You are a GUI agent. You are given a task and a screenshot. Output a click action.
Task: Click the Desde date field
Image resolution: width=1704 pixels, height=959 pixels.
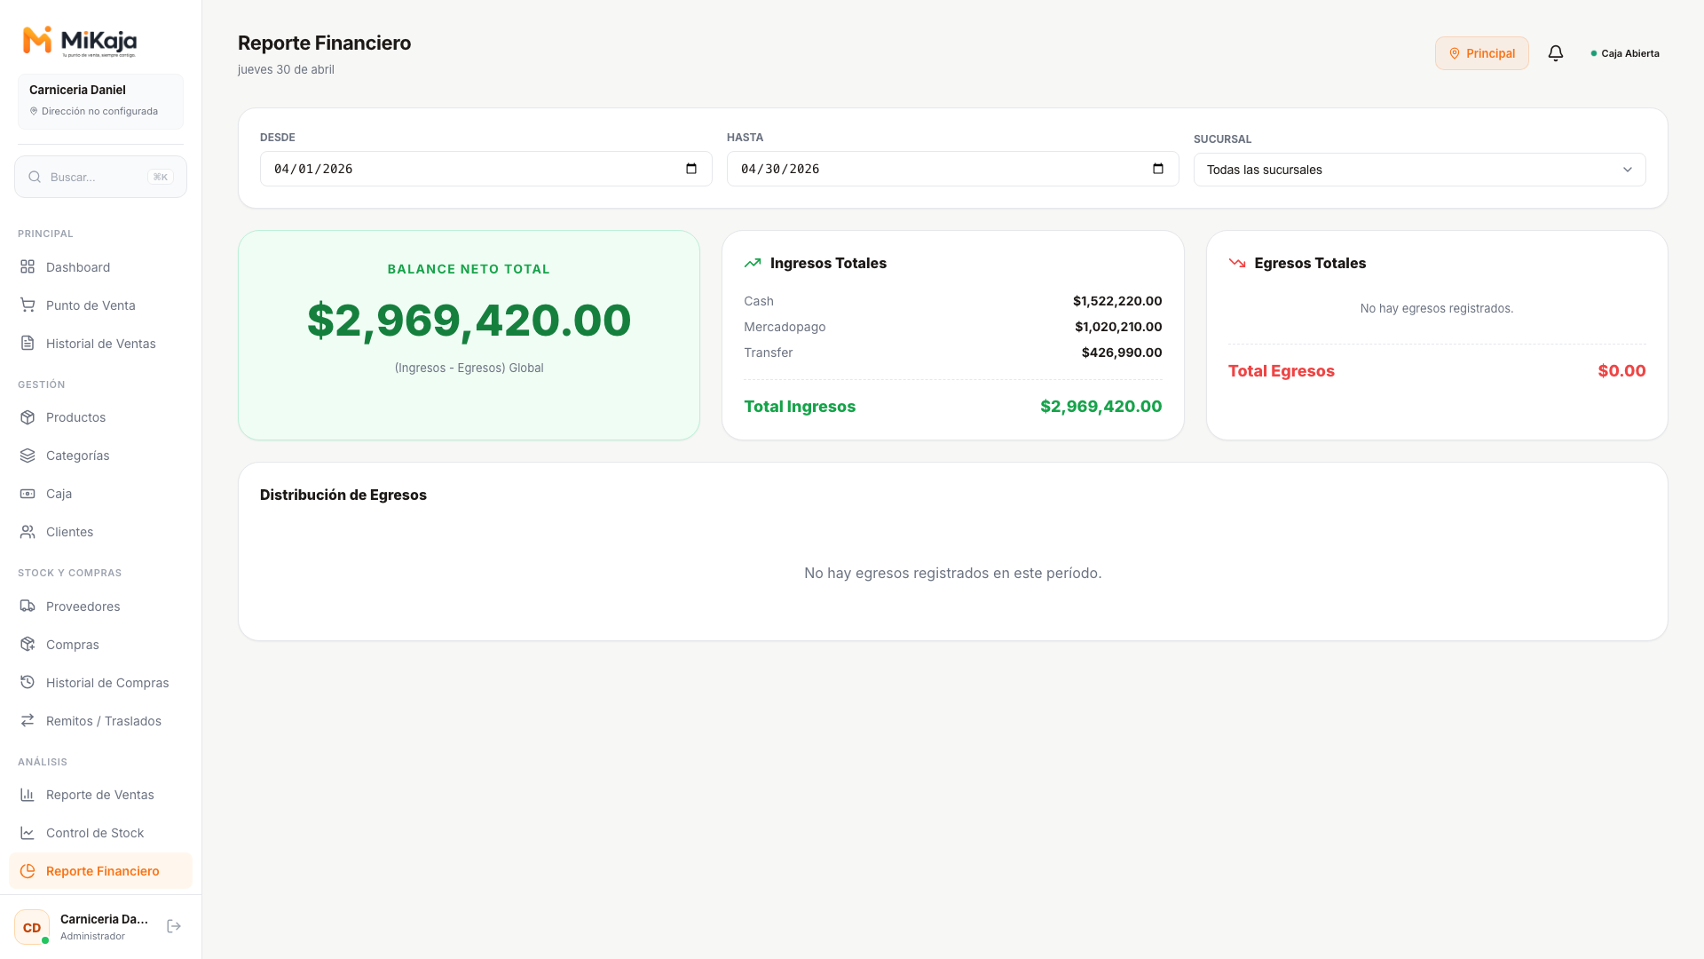(x=485, y=169)
